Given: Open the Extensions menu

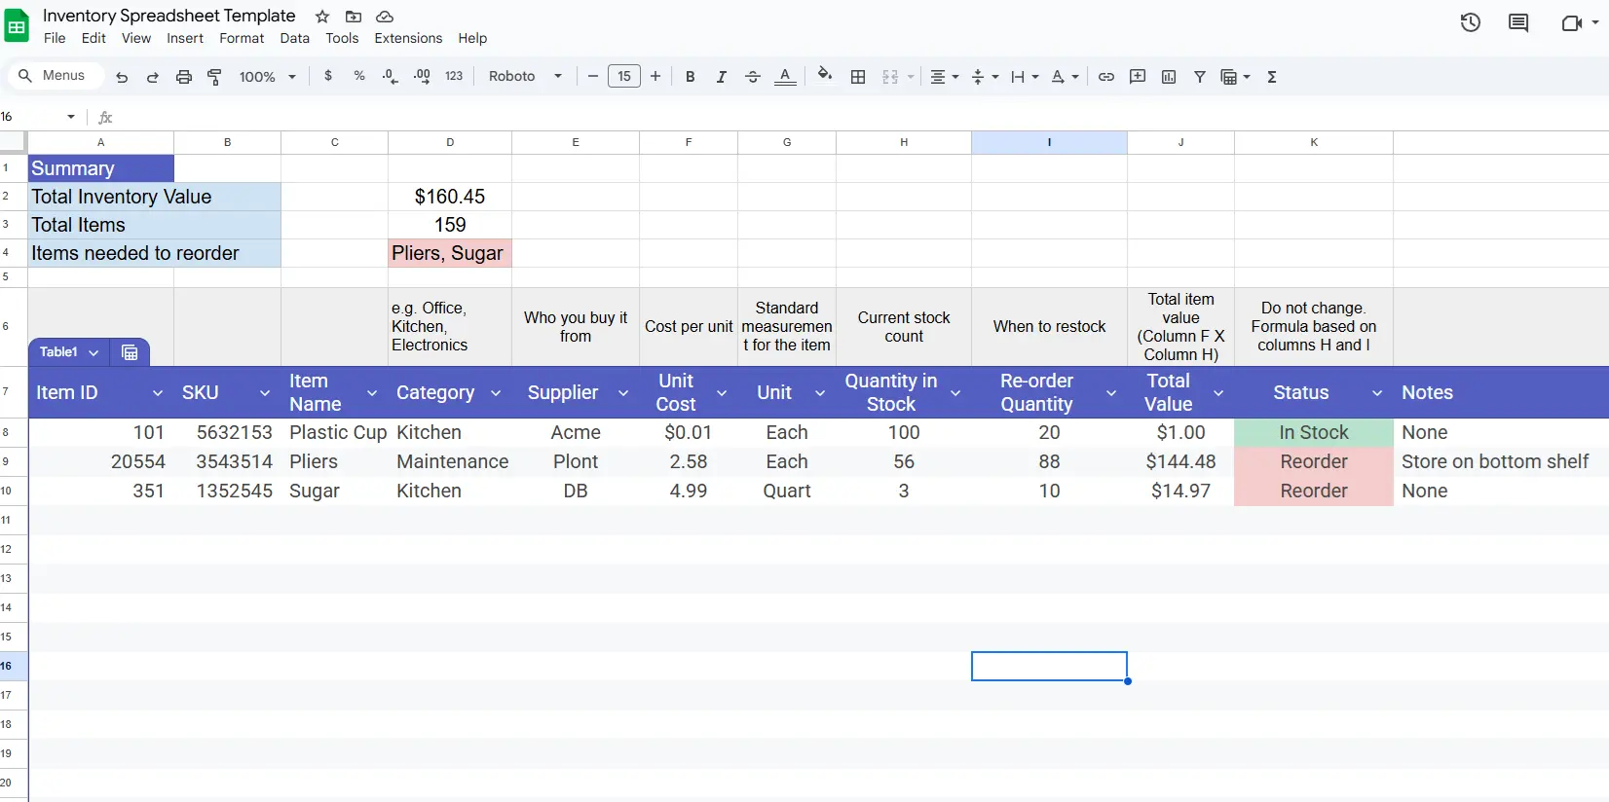Looking at the screenshot, I should coord(408,38).
